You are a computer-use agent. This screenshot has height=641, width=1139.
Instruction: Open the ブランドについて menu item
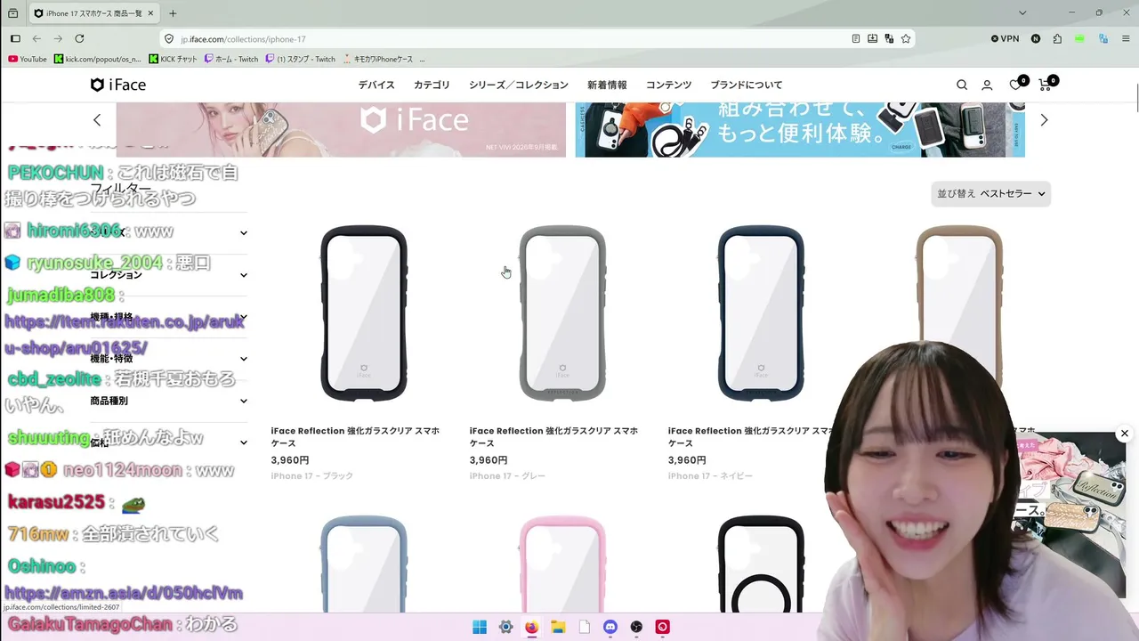[747, 85]
